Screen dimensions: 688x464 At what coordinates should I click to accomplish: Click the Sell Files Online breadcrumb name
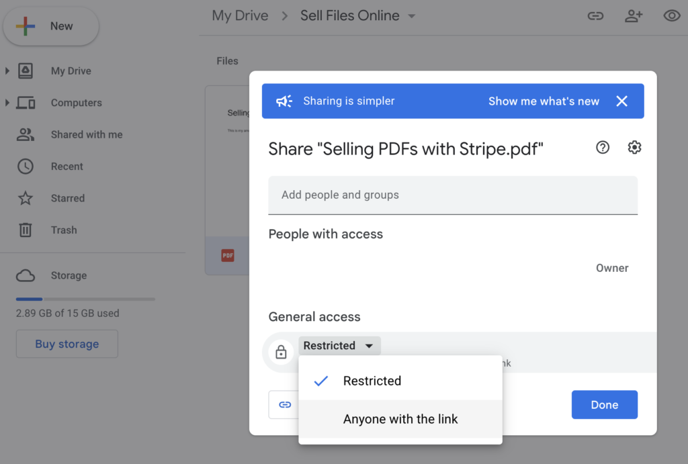click(349, 16)
